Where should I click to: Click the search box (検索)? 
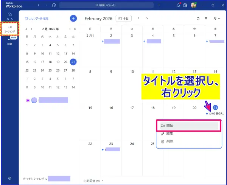[x=106, y=5]
